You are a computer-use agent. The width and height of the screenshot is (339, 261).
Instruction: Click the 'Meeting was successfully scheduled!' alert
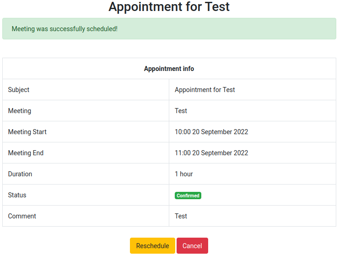[x=169, y=29]
